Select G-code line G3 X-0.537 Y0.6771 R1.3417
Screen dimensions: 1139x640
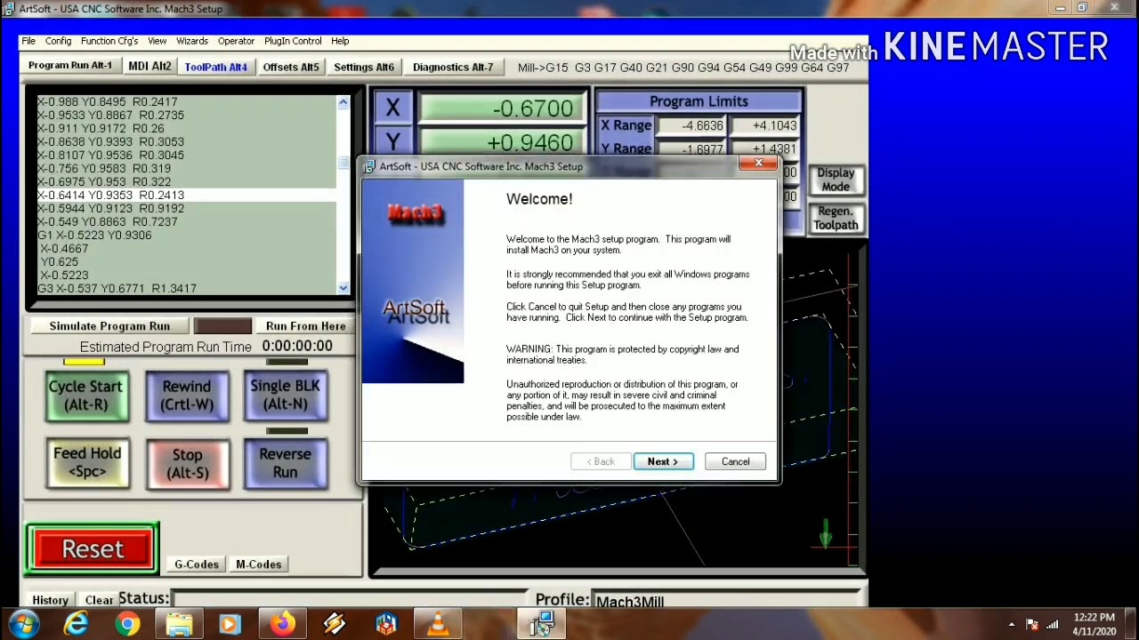point(186,288)
